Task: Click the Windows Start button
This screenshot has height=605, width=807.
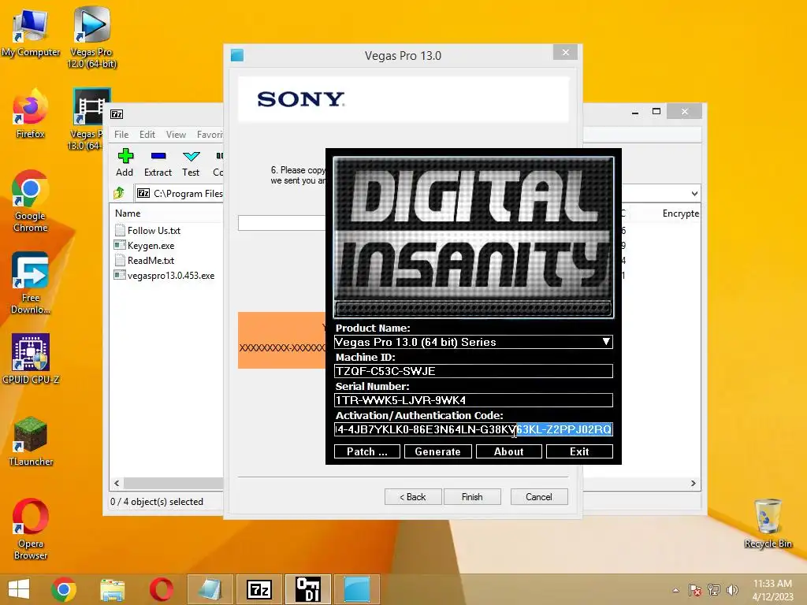Action: (19, 589)
